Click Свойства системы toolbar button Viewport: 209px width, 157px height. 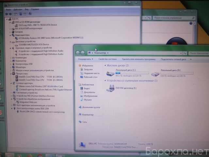pos(107,59)
